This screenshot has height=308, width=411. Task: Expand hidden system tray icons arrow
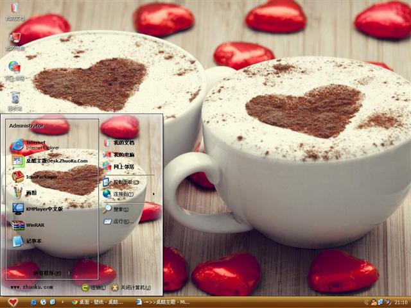(366, 302)
